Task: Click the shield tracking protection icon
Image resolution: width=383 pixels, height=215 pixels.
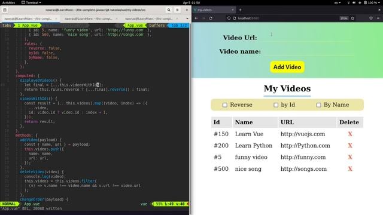Action: point(229,19)
